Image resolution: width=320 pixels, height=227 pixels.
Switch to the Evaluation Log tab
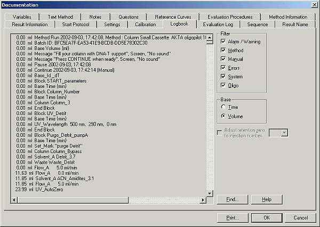point(217,25)
